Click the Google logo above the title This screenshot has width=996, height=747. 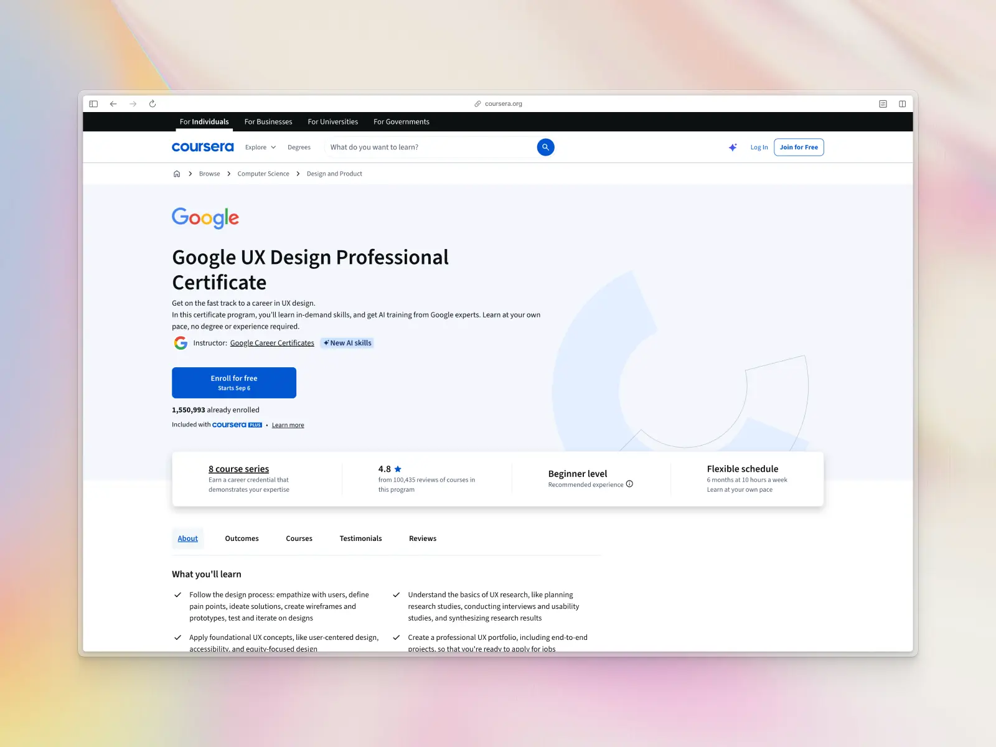[x=205, y=218]
